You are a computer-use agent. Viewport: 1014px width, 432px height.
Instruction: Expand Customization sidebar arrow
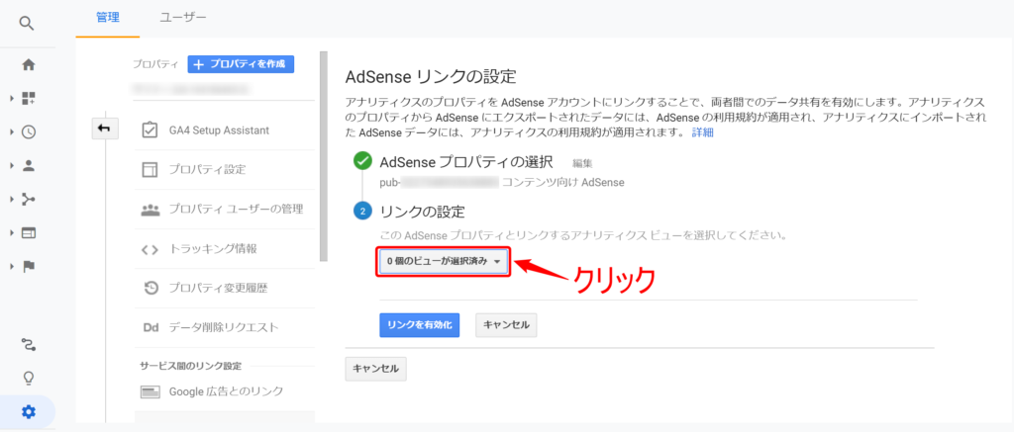(12, 98)
